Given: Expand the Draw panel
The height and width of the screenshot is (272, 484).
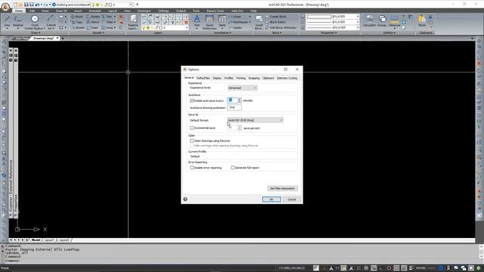Looking at the screenshot, I should (36, 32).
